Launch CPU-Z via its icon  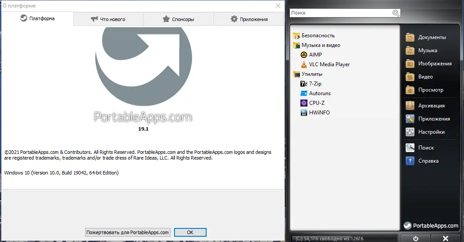[303, 103]
